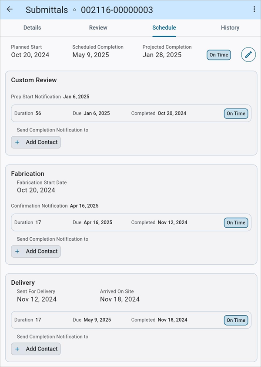Toggle the On Time badge in Custom Review
Viewport: 261px width, 367px height.
(x=236, y=113)
